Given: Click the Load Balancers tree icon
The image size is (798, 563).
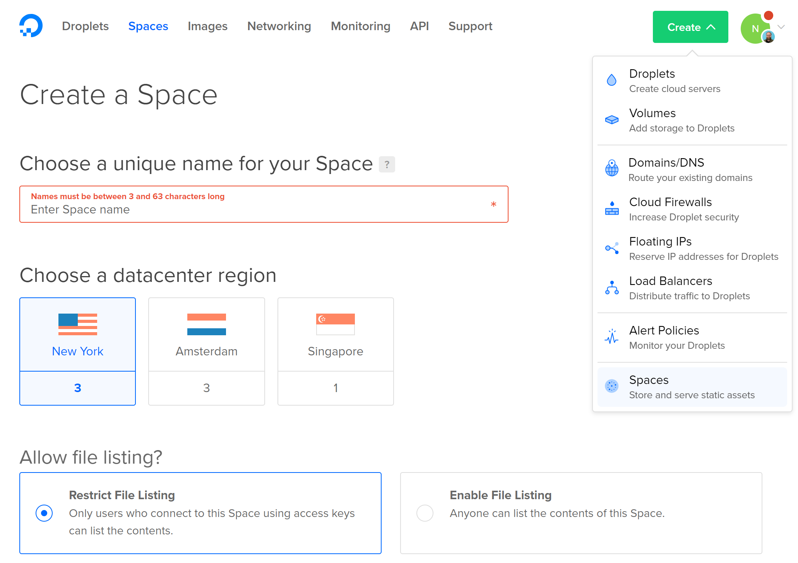Looking at the screenshot, I should (612, 288).
